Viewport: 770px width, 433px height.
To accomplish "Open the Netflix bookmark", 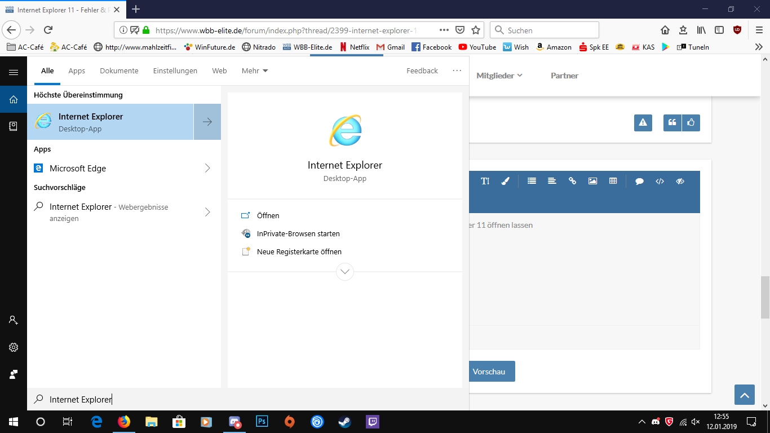I will tap(355, 47).
